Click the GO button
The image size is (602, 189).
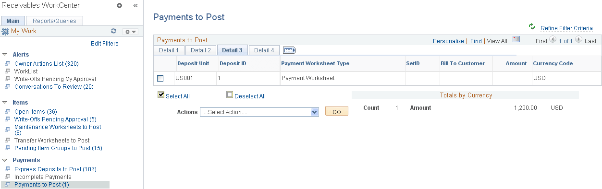point(337,111)
